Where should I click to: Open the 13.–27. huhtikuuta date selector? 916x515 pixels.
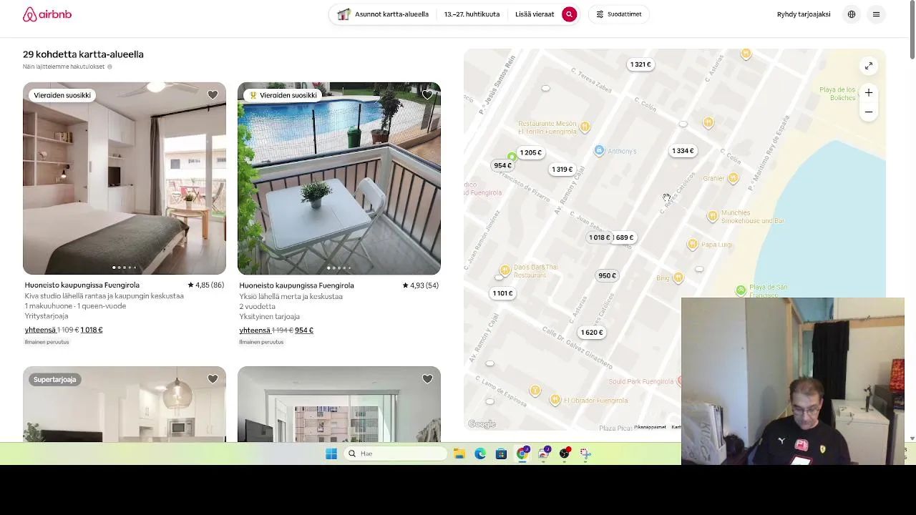pos(472,14)
